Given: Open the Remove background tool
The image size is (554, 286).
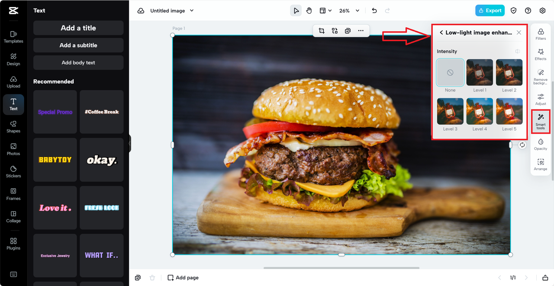Looking at the screenshot, I should [x=541, y=76].
